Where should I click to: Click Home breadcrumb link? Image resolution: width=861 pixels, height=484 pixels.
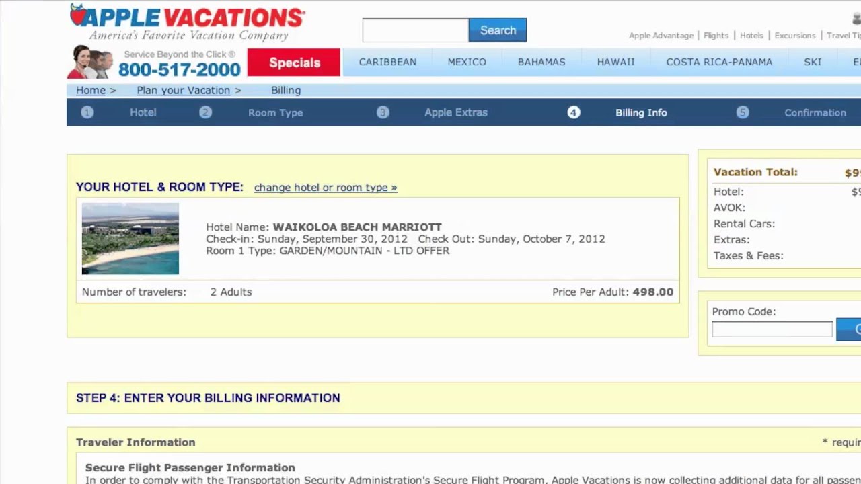[91, 90]
